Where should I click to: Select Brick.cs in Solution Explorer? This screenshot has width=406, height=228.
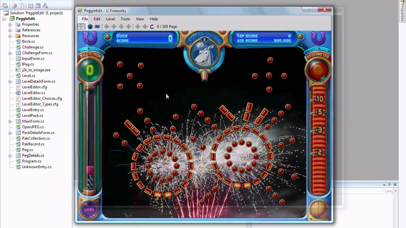[x=29, y=41]
